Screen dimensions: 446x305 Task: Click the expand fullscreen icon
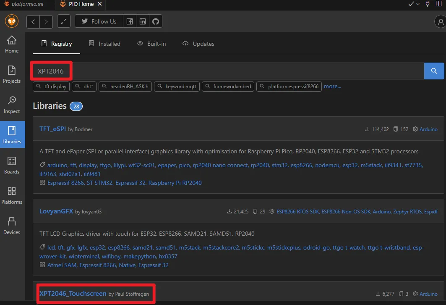pyautogui.click(x=64, y=21)
